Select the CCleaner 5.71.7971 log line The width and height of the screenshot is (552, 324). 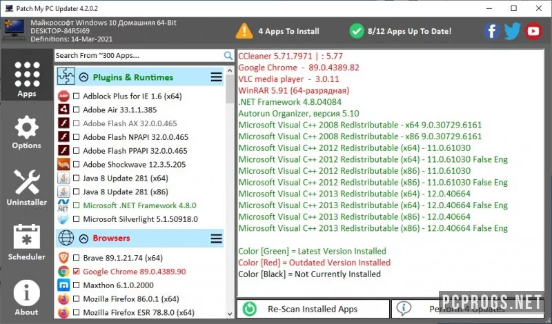pyautogui.click(x=290, y=56)
